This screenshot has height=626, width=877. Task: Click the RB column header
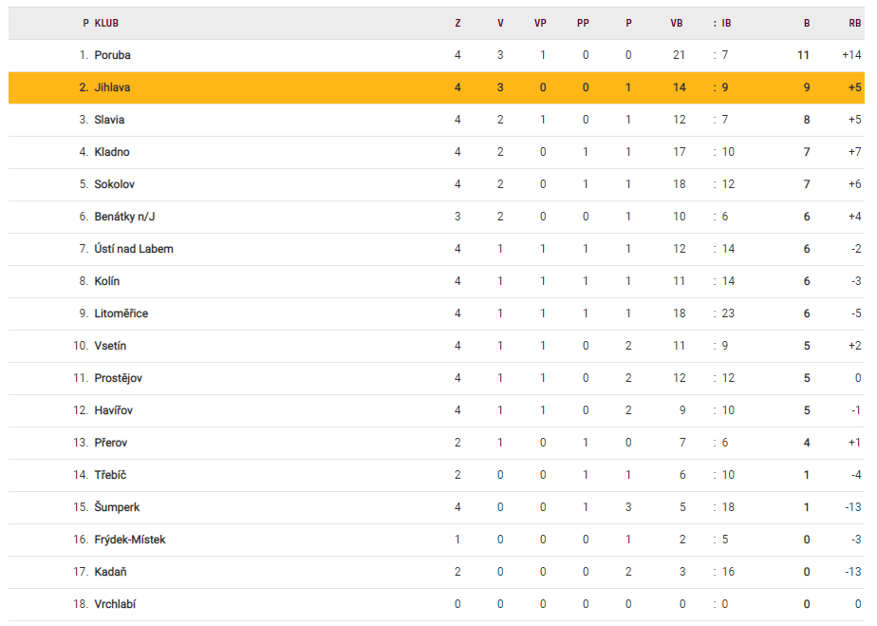854,23
